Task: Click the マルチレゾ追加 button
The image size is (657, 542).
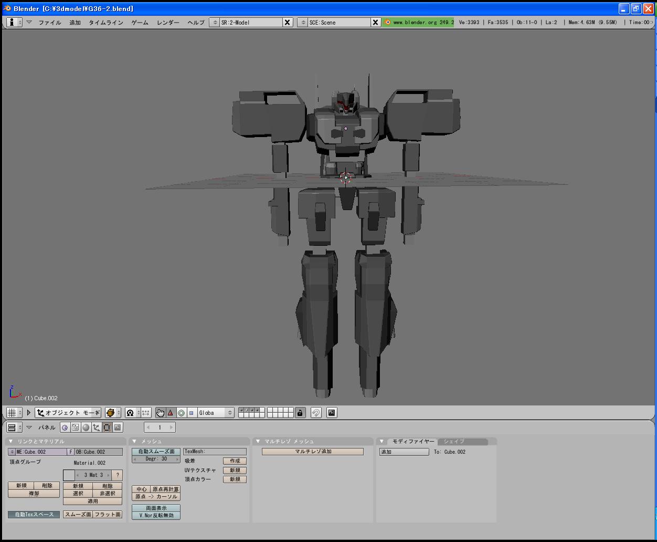Action: (x=313, y=452)
